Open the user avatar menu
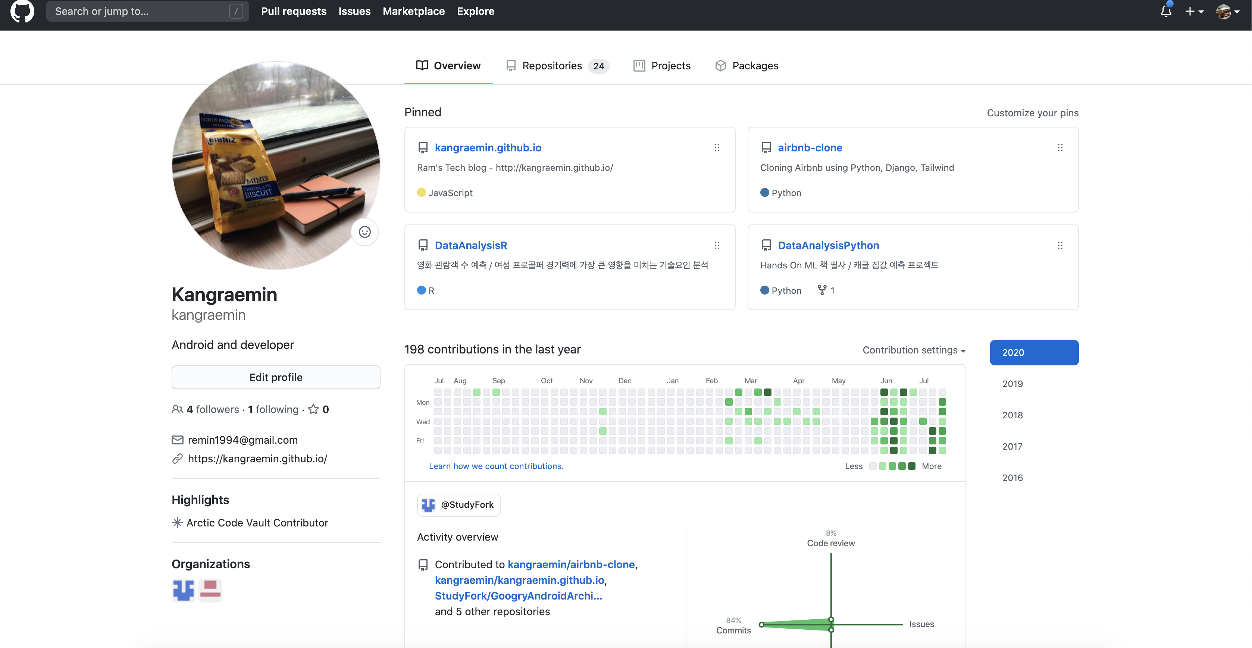 1227,11
